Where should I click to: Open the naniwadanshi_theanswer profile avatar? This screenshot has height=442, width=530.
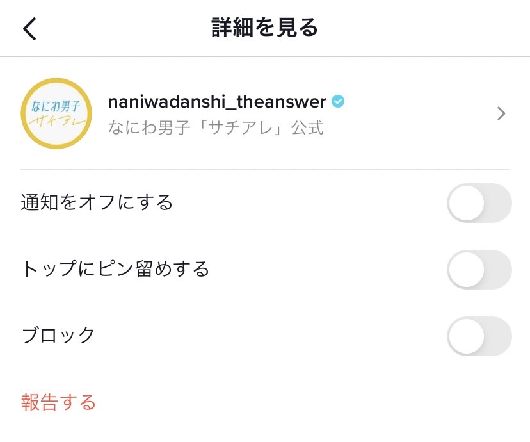[56, 113]
